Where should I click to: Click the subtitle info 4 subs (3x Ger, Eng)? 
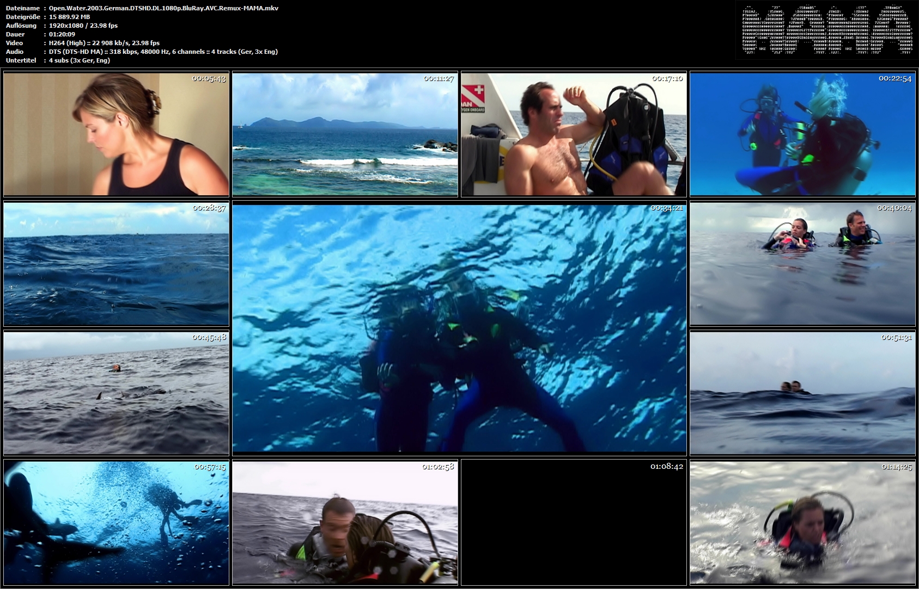pyautogui.click(x=79, y=60)
